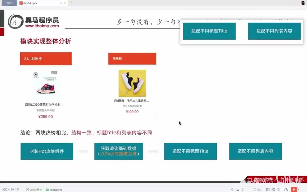Click slide counter 幻灯片 20 / 22
The width and height of the screenshot is (307, 192).
[11, 189]
